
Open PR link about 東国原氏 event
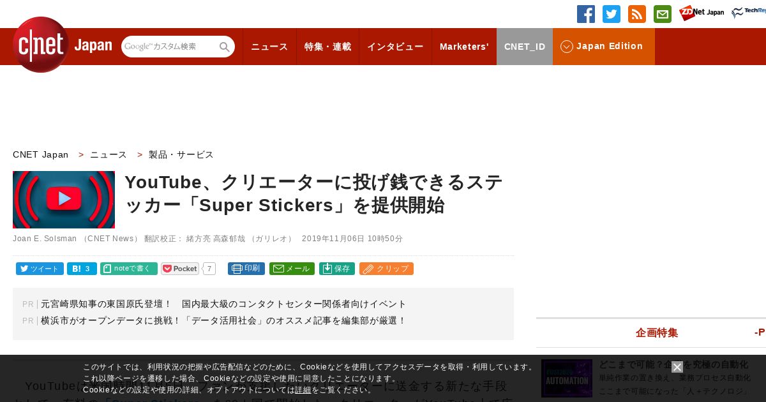[223, 304]
